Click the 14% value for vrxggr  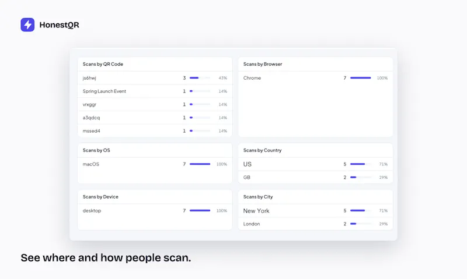click(223, 105)
